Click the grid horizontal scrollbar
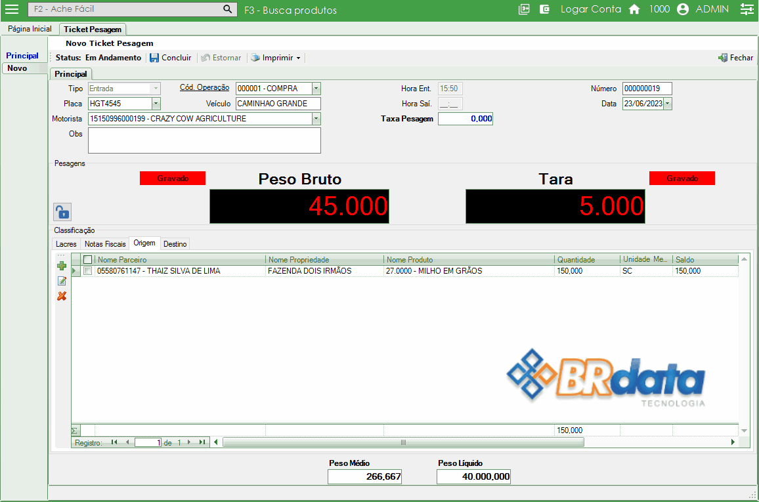Image resolution: width=759 pixels, height=502 pixels. pyautogui.click(x=403, y=442)
